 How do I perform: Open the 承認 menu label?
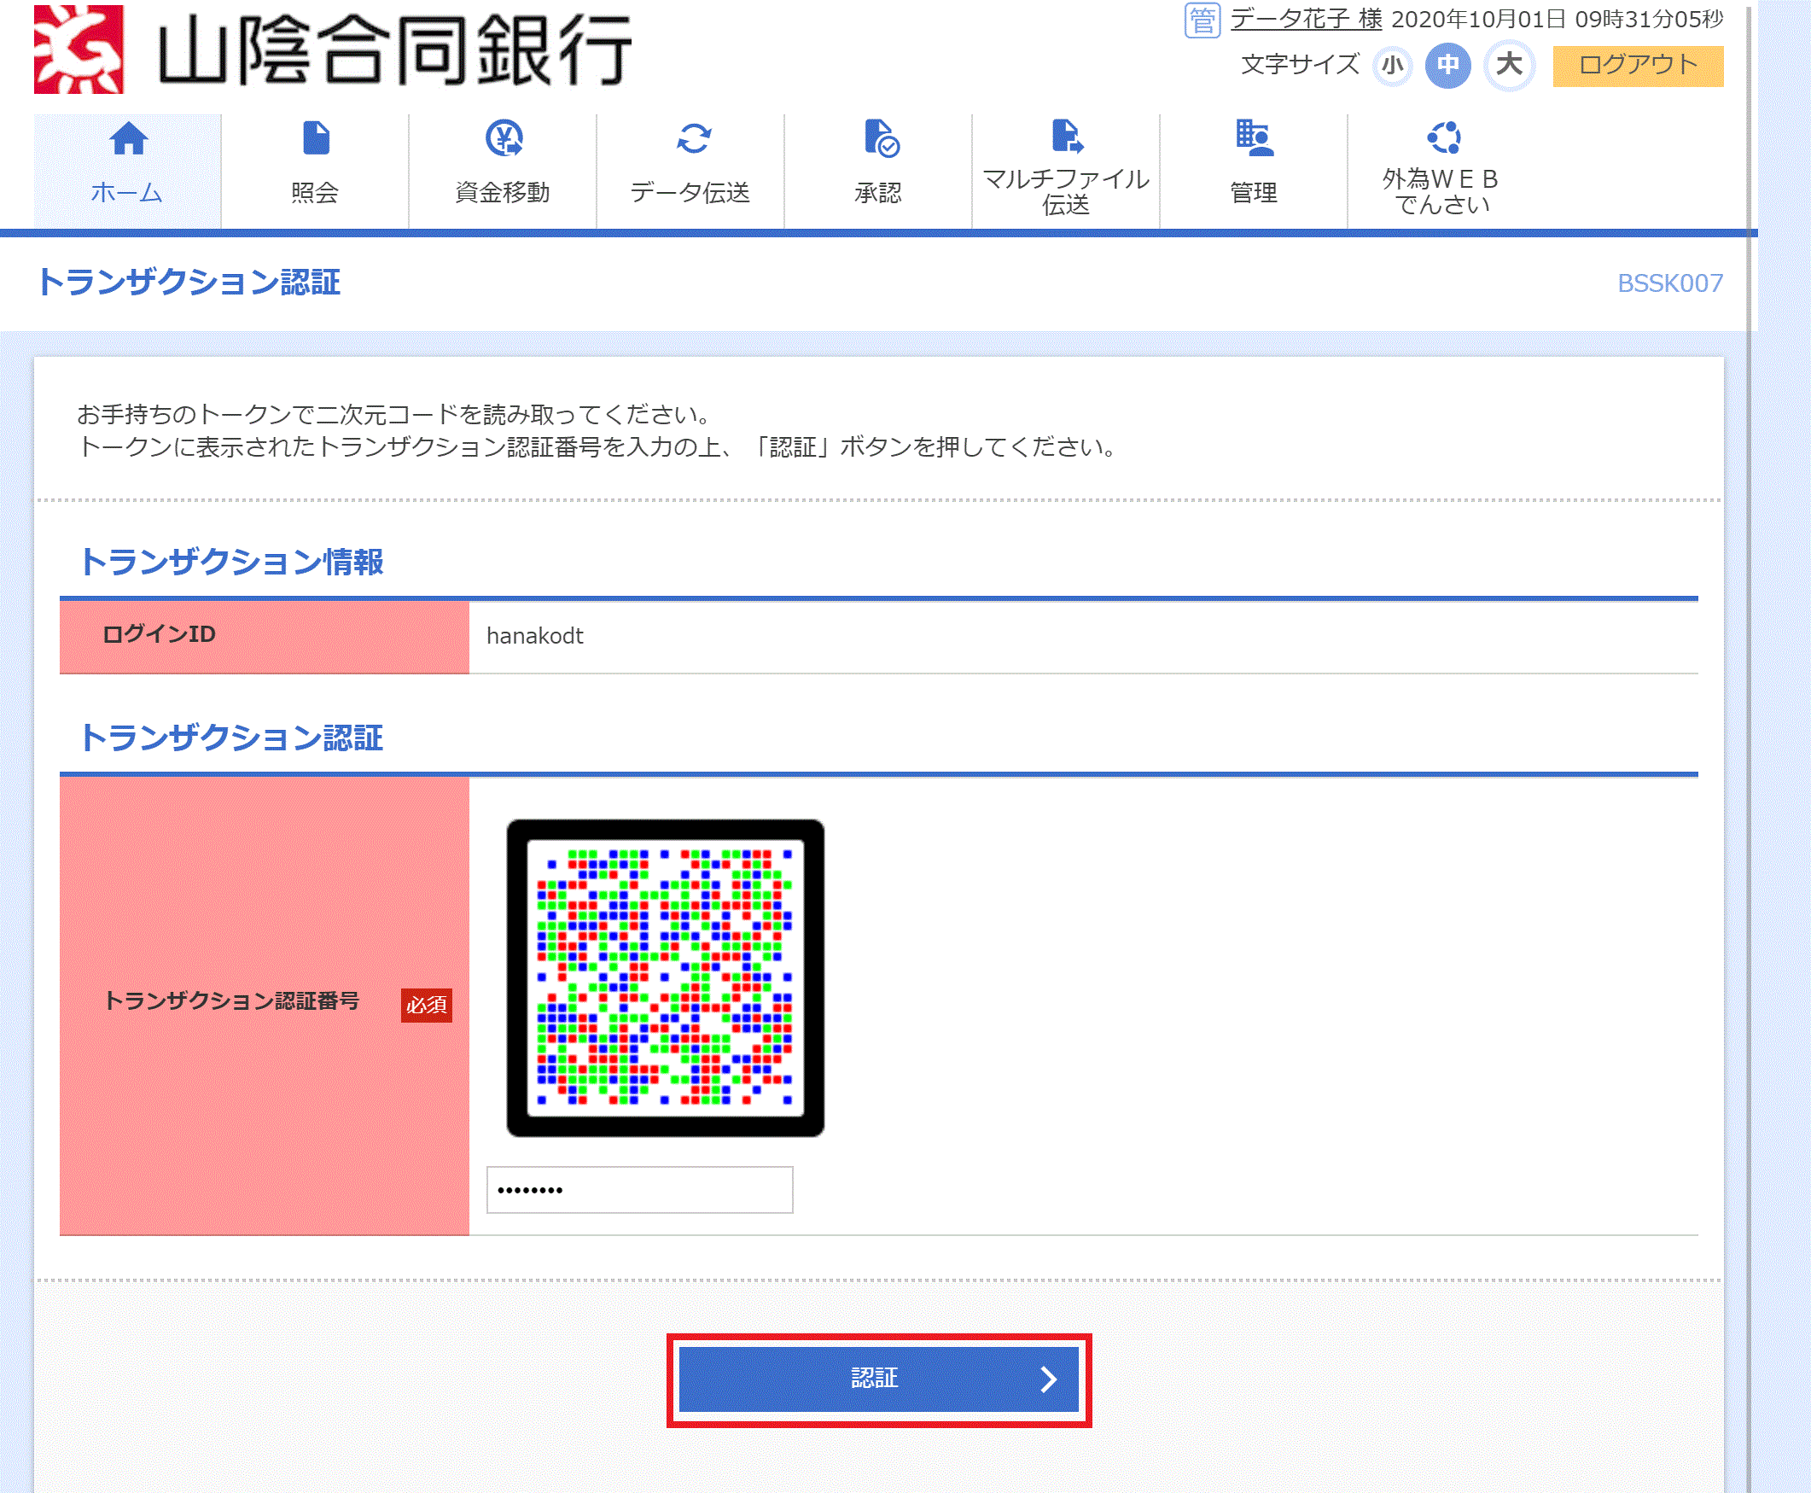[878, 193]
